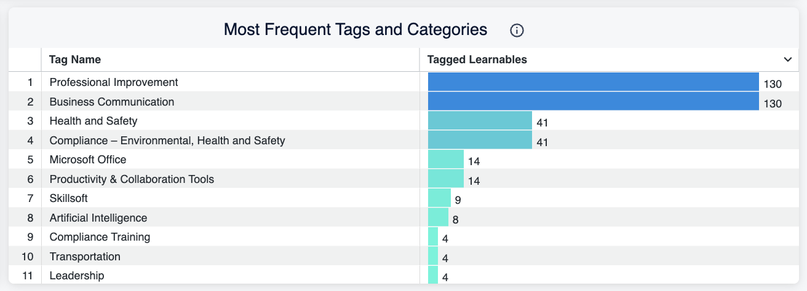The width and height of the screenshot is (807, 291).
Task: Click the blue Professional Improvement bar
Action: point(594,82)
